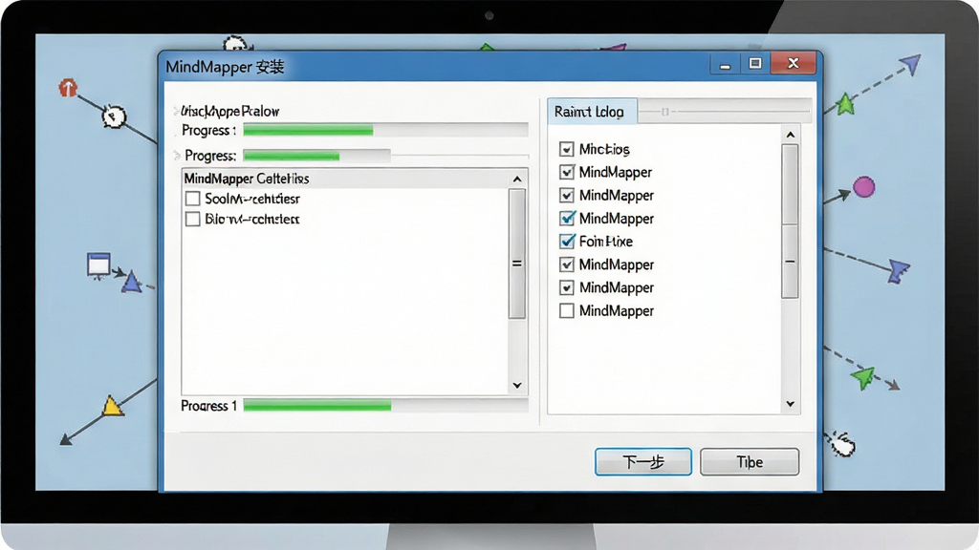979x550 pixels.
Task: Check the SoolM--cehtiesr checkbox
Action: [193, 199]
